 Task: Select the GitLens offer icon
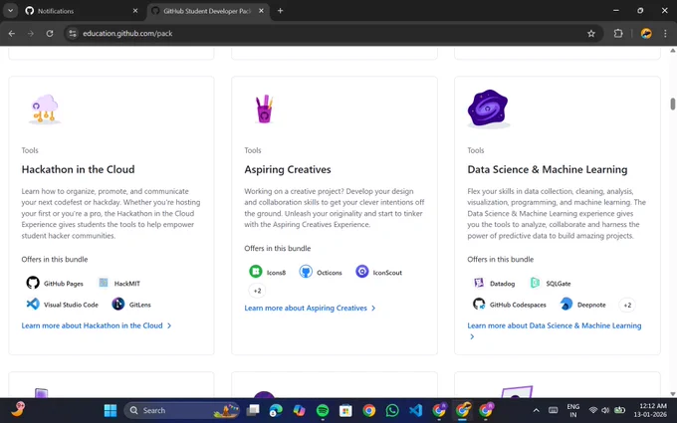(x=117, y=305)
